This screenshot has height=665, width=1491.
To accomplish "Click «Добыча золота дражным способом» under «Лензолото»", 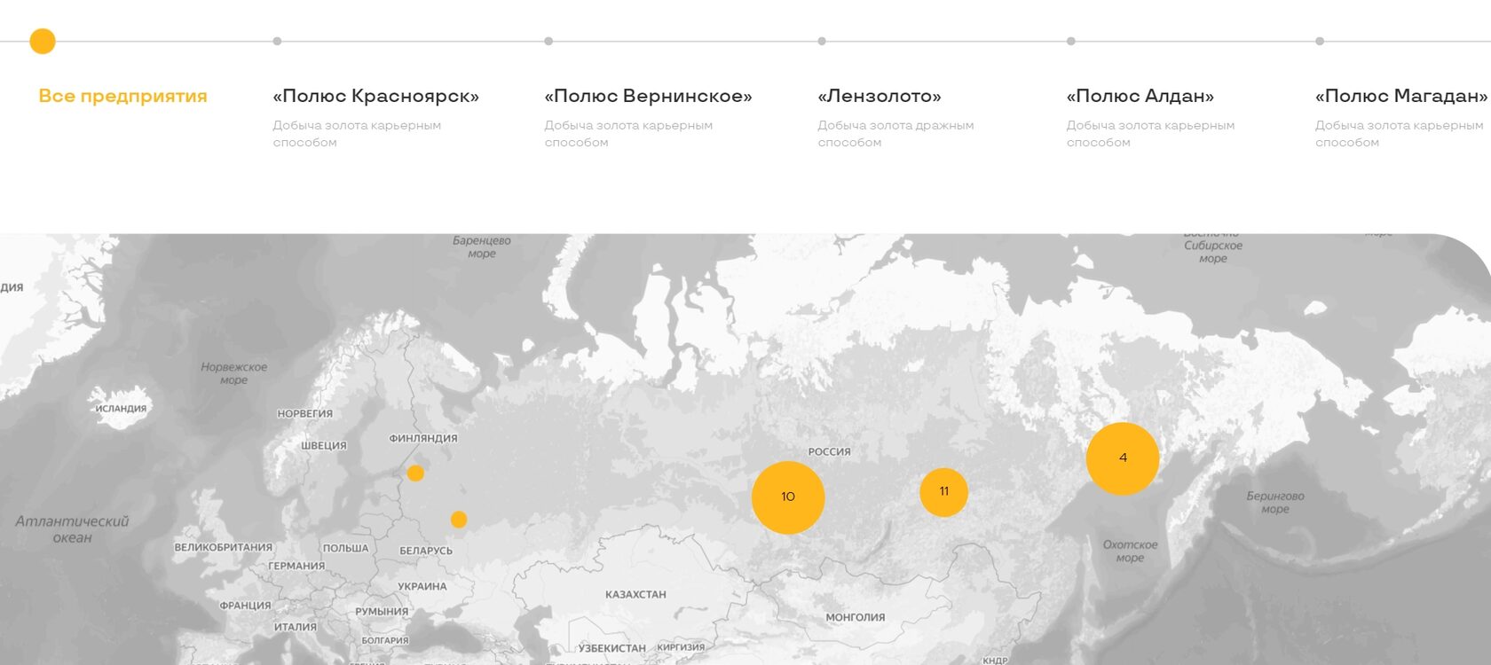I will 895,134.
